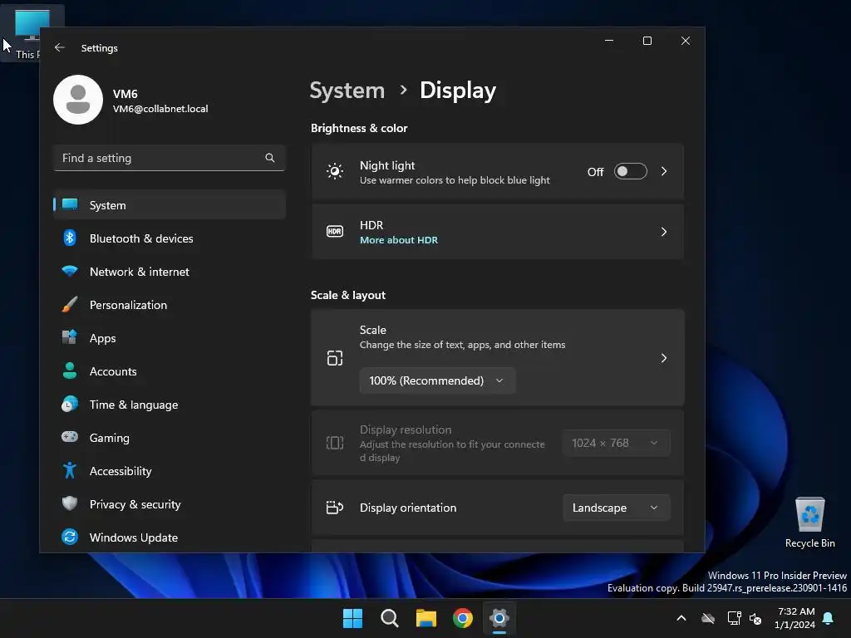Select Personalization in the sidebar
This screenshot has height=638, width=851.
(x=170, y=304)
